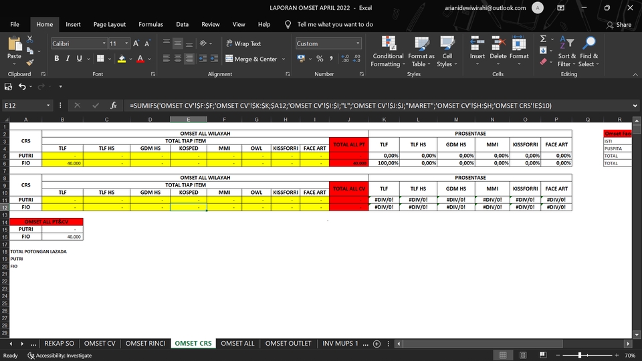The height and width of the screenshot is (361, 642).
Task: Click the Increase Indent icon
Action: [214, 59]
